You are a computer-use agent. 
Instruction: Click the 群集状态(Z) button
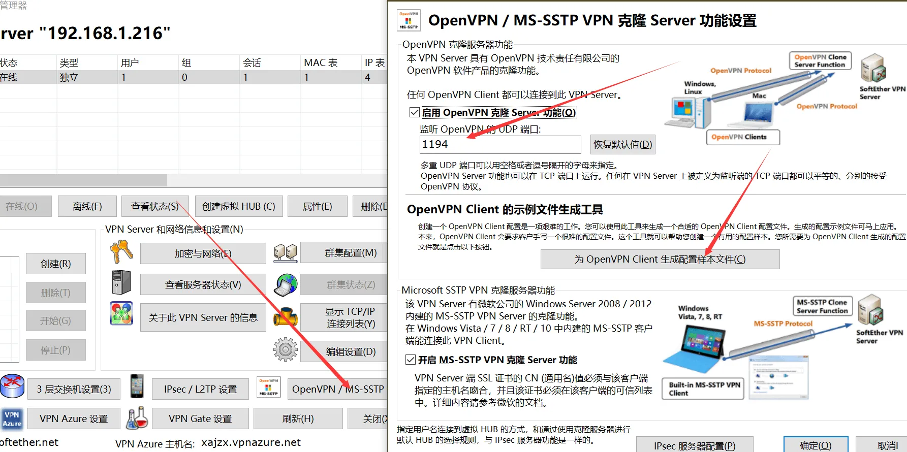[345, 284]
